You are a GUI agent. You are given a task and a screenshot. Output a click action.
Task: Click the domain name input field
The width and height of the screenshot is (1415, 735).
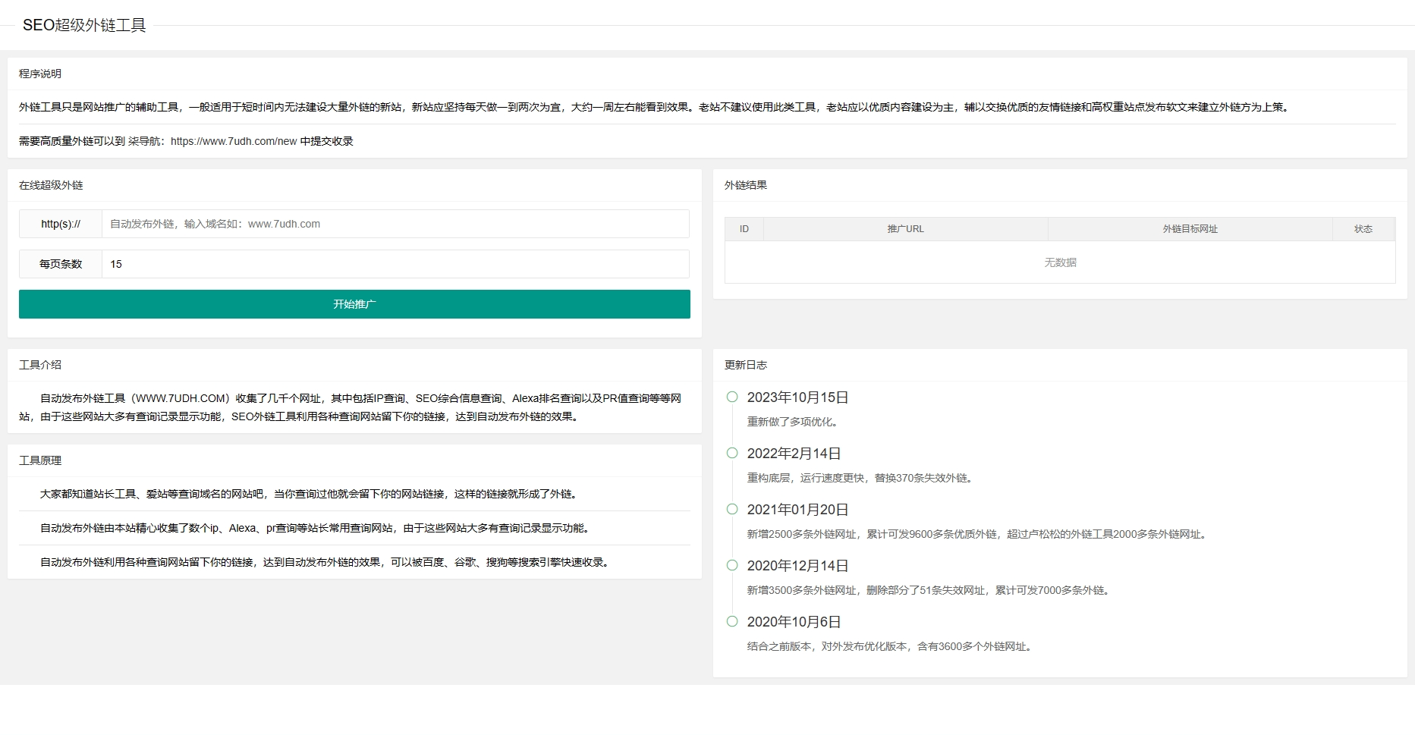(x=395, y=224)
